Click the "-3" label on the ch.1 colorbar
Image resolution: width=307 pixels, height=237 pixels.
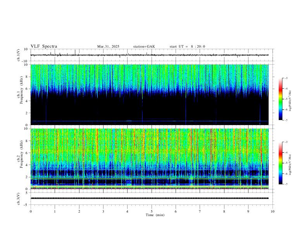[286, 78]
